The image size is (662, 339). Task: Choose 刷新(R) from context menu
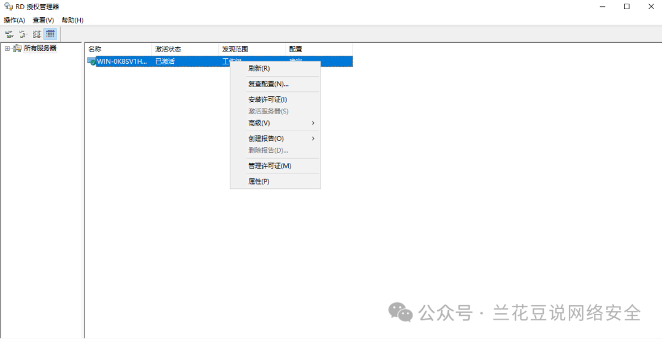point(259,68)
